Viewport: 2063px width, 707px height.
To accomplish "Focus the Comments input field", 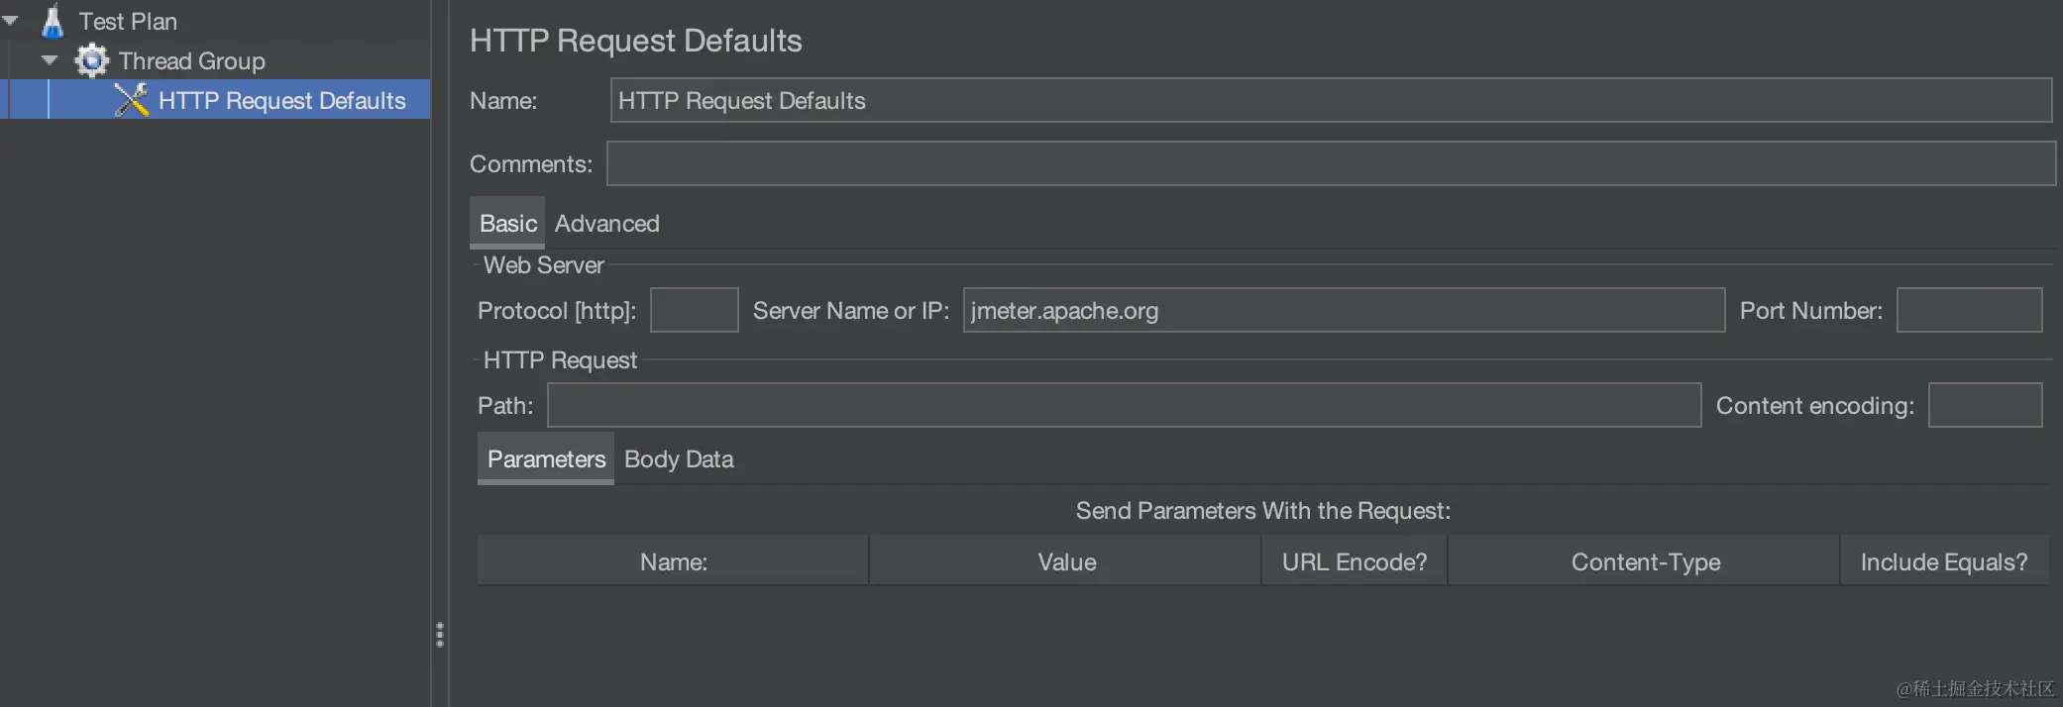I will pyautogui.click(x=1331, y=163).
